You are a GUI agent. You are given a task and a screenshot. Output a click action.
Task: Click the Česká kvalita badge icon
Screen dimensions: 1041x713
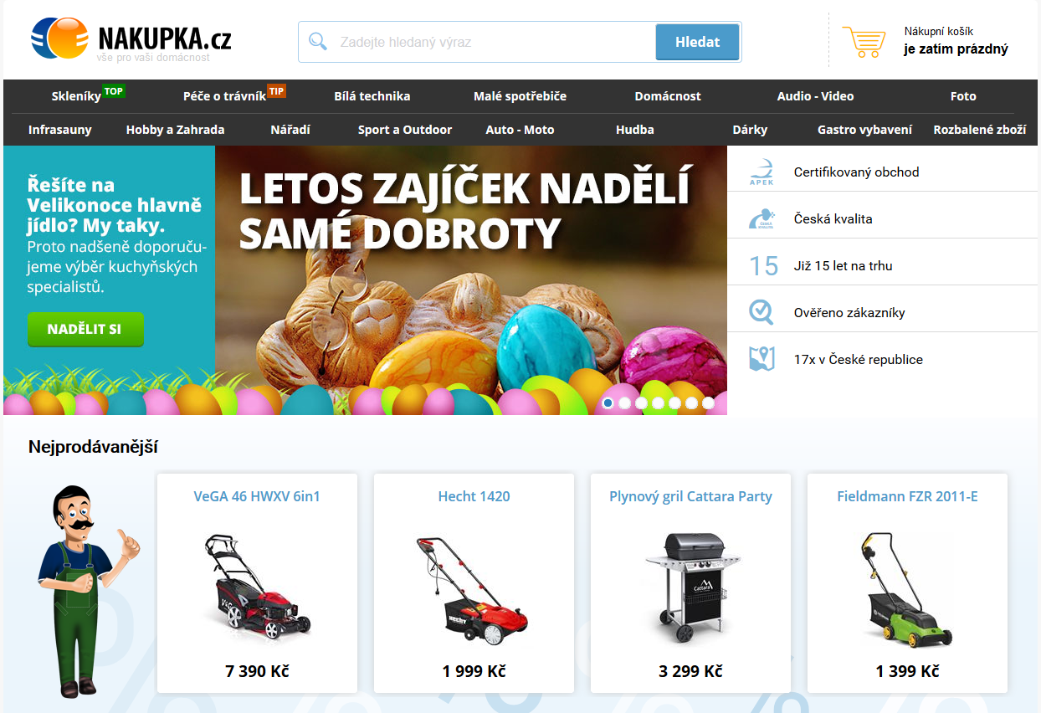[762, 218]
